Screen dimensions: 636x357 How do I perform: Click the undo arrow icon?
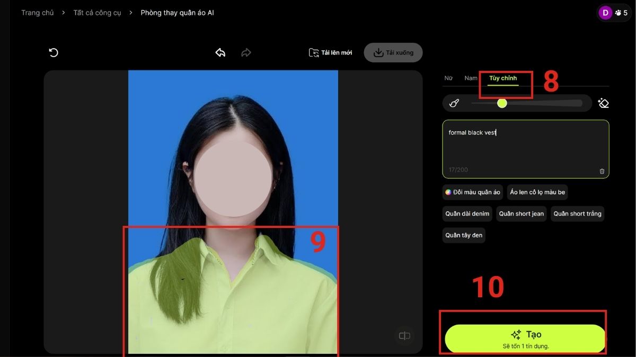(x=220, y=52)
